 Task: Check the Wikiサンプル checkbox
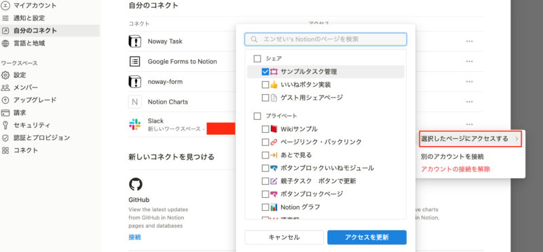click(x=265, y=129)
